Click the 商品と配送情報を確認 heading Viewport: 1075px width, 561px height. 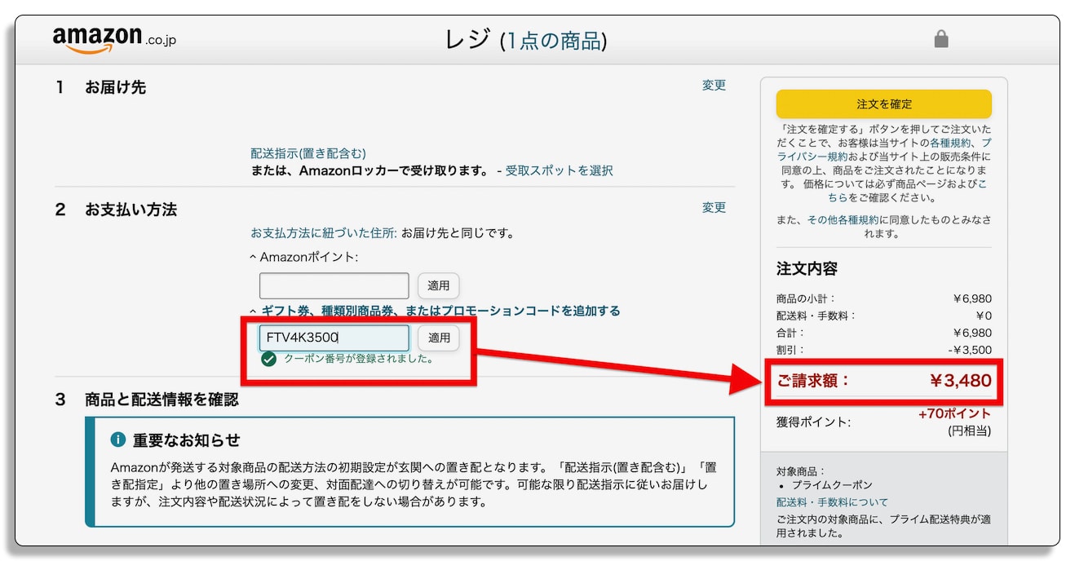click(x=161, y=400)
